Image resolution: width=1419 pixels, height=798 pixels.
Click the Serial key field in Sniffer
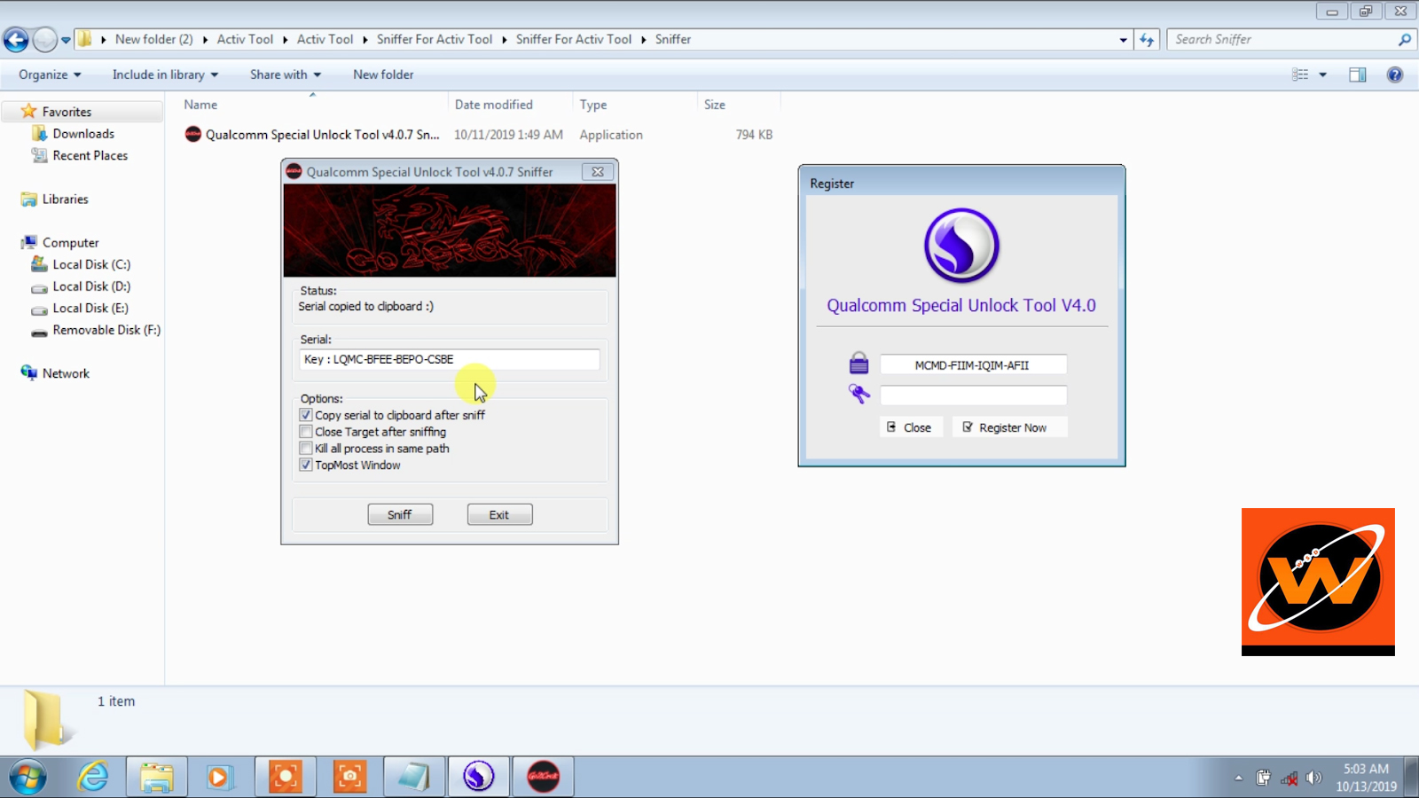click(x=450, y=359)
